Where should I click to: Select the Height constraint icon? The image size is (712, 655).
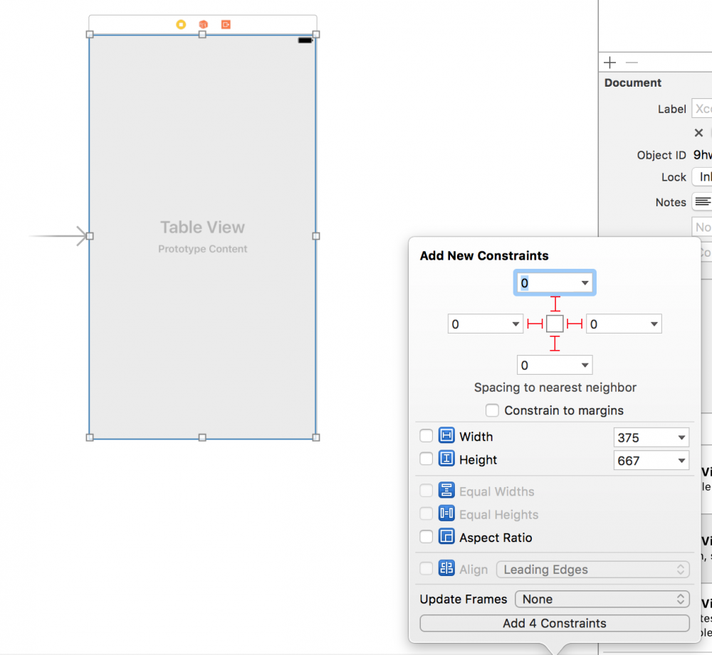[x=448, y=459]
